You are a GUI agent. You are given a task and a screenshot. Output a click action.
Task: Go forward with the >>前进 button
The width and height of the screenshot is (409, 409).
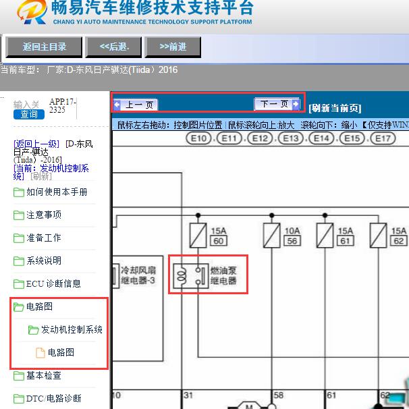(x=173, y=47)
